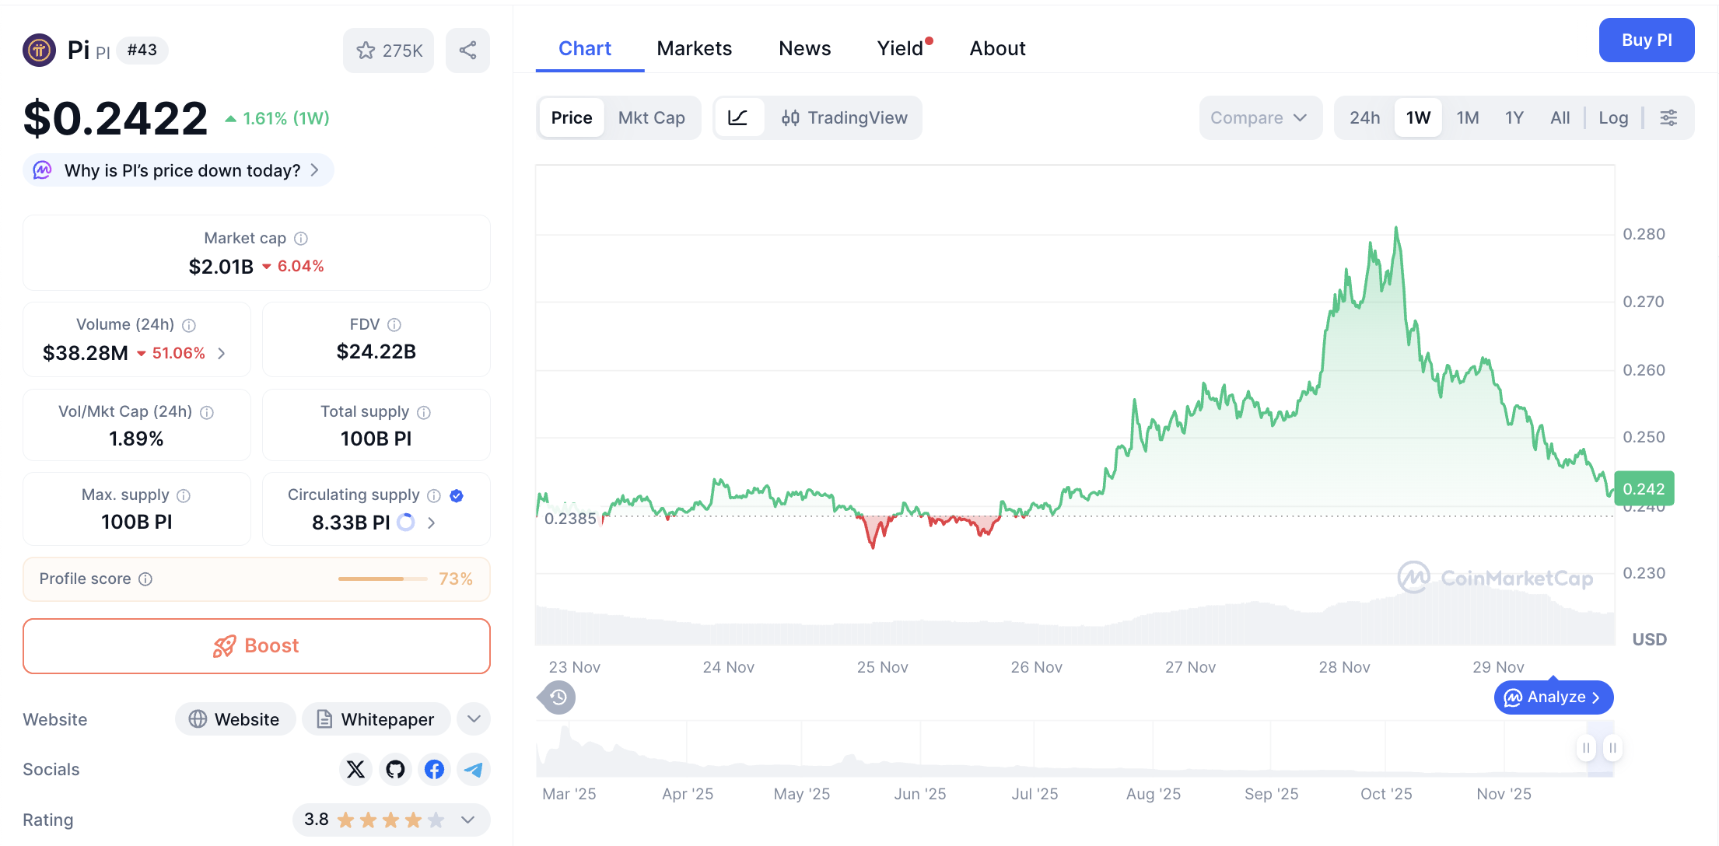Image resolution: width=1719 pixels, height=846 pixels.
Task: Open Pi's GitHub page
Action: click(x=395, y=769)
